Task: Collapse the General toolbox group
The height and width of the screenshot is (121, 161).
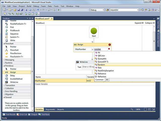Action: pyautogui.click(x=4, y=97)
